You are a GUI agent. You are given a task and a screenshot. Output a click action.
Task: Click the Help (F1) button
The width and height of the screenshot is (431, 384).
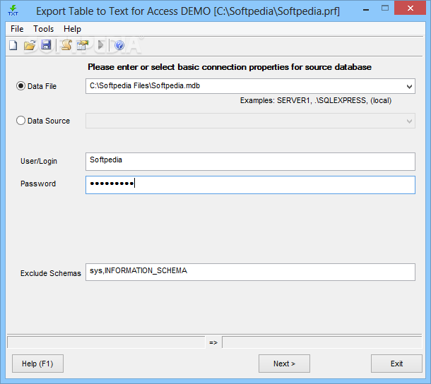(x=37, y=364)
